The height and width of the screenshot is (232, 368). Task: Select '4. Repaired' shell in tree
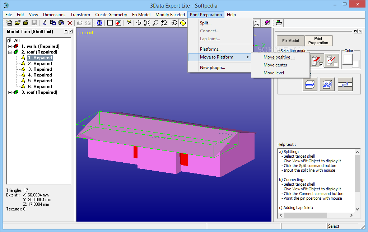40,75
